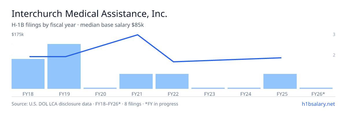Click the right axis label 3
The width and height of the screenshot is (347, 115).
(x=334, y=34)
